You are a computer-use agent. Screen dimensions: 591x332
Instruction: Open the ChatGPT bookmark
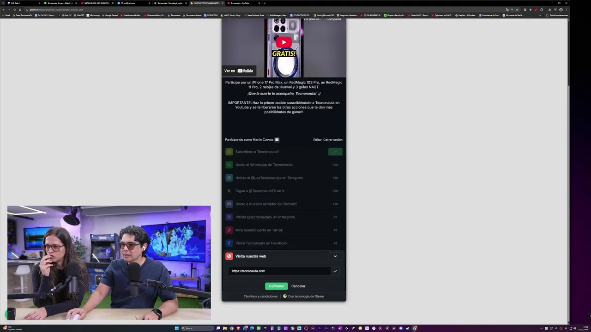79,15
